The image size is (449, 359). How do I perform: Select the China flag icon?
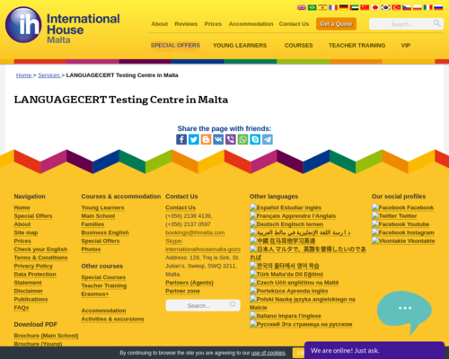365,7
